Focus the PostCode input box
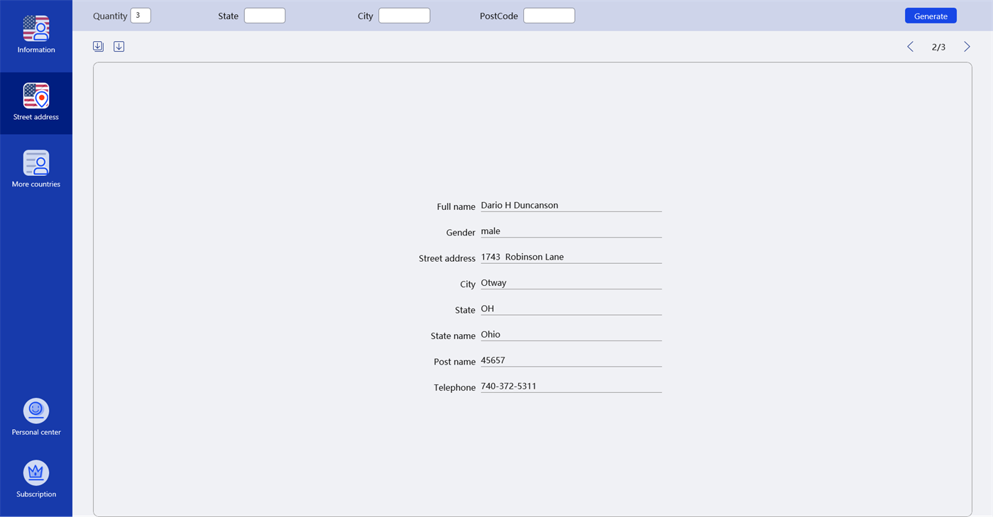This screenshot has width=993, height=517. (x=549, y=16)
